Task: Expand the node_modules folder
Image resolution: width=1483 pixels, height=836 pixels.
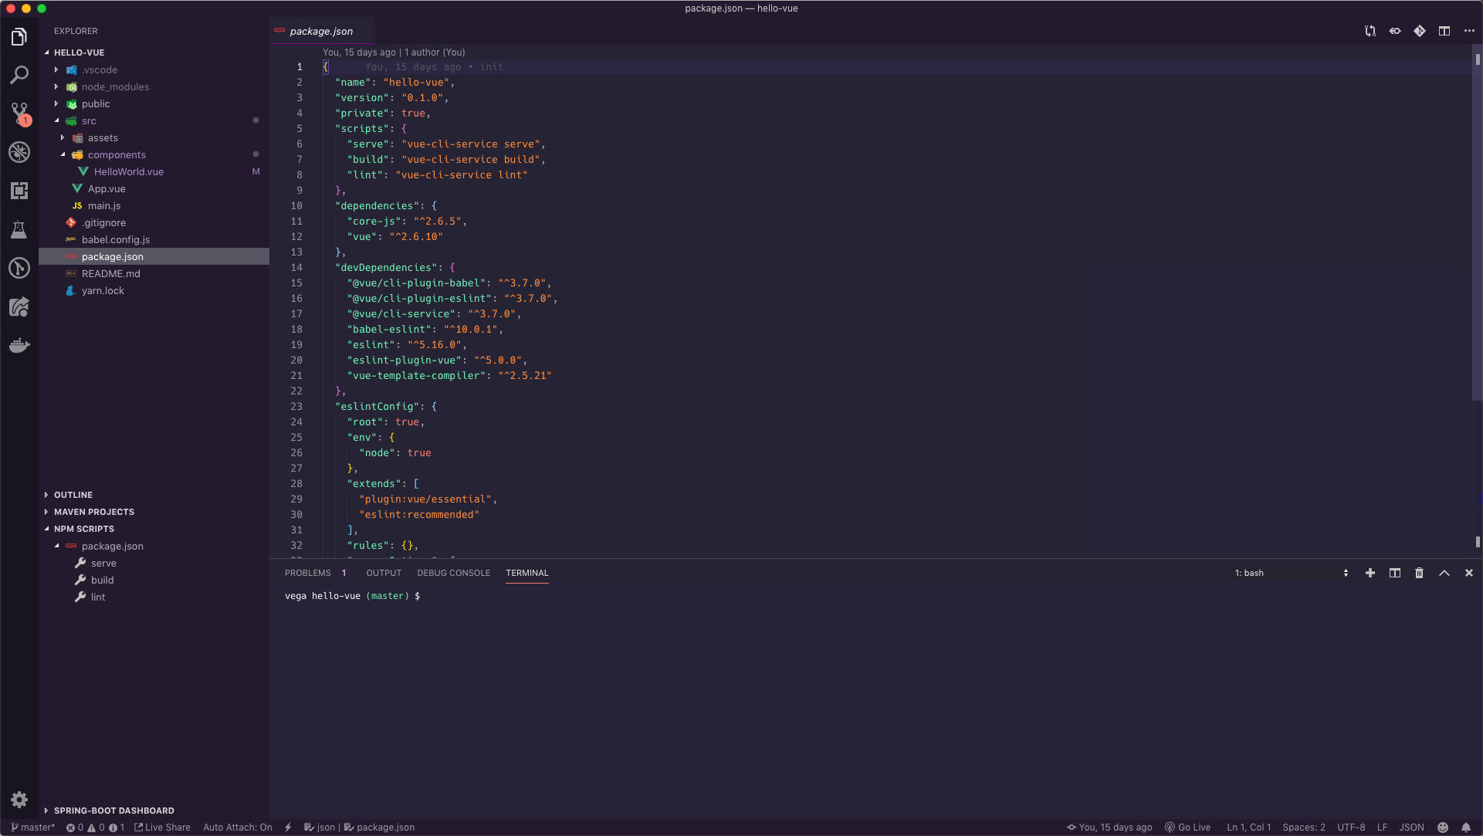Action: (115, 87)
